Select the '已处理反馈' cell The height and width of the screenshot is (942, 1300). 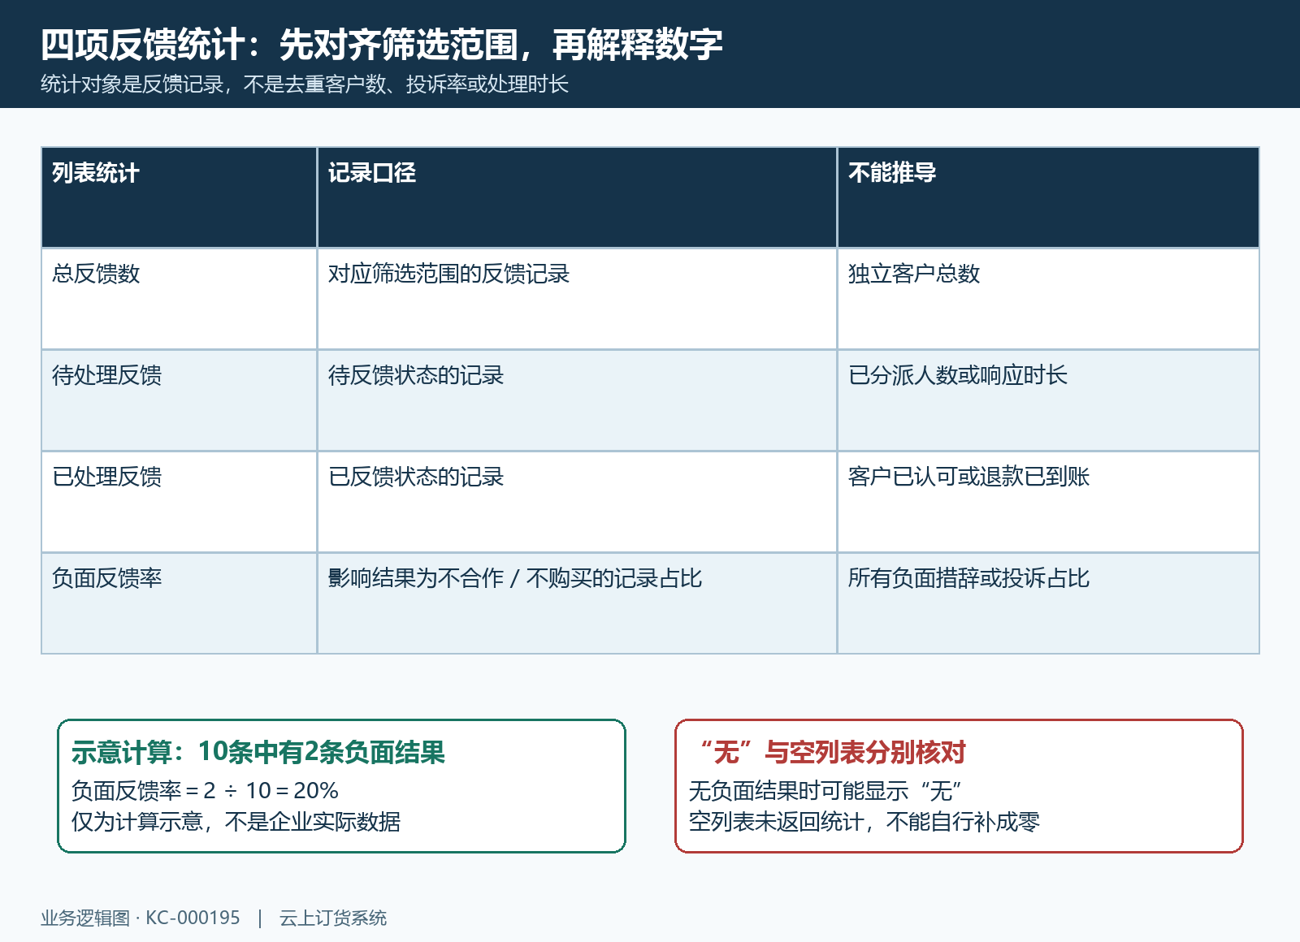point(179,502)
